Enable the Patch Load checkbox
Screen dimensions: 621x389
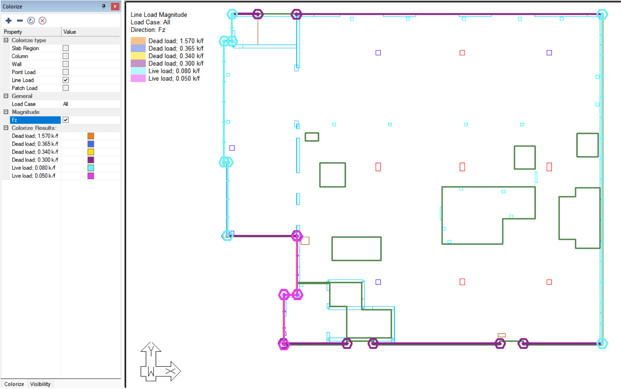(66, 88)
